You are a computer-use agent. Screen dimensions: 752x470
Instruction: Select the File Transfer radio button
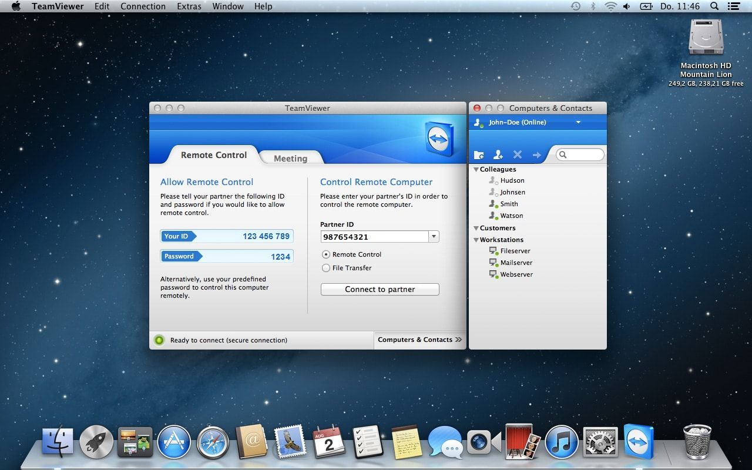(326, 268)
